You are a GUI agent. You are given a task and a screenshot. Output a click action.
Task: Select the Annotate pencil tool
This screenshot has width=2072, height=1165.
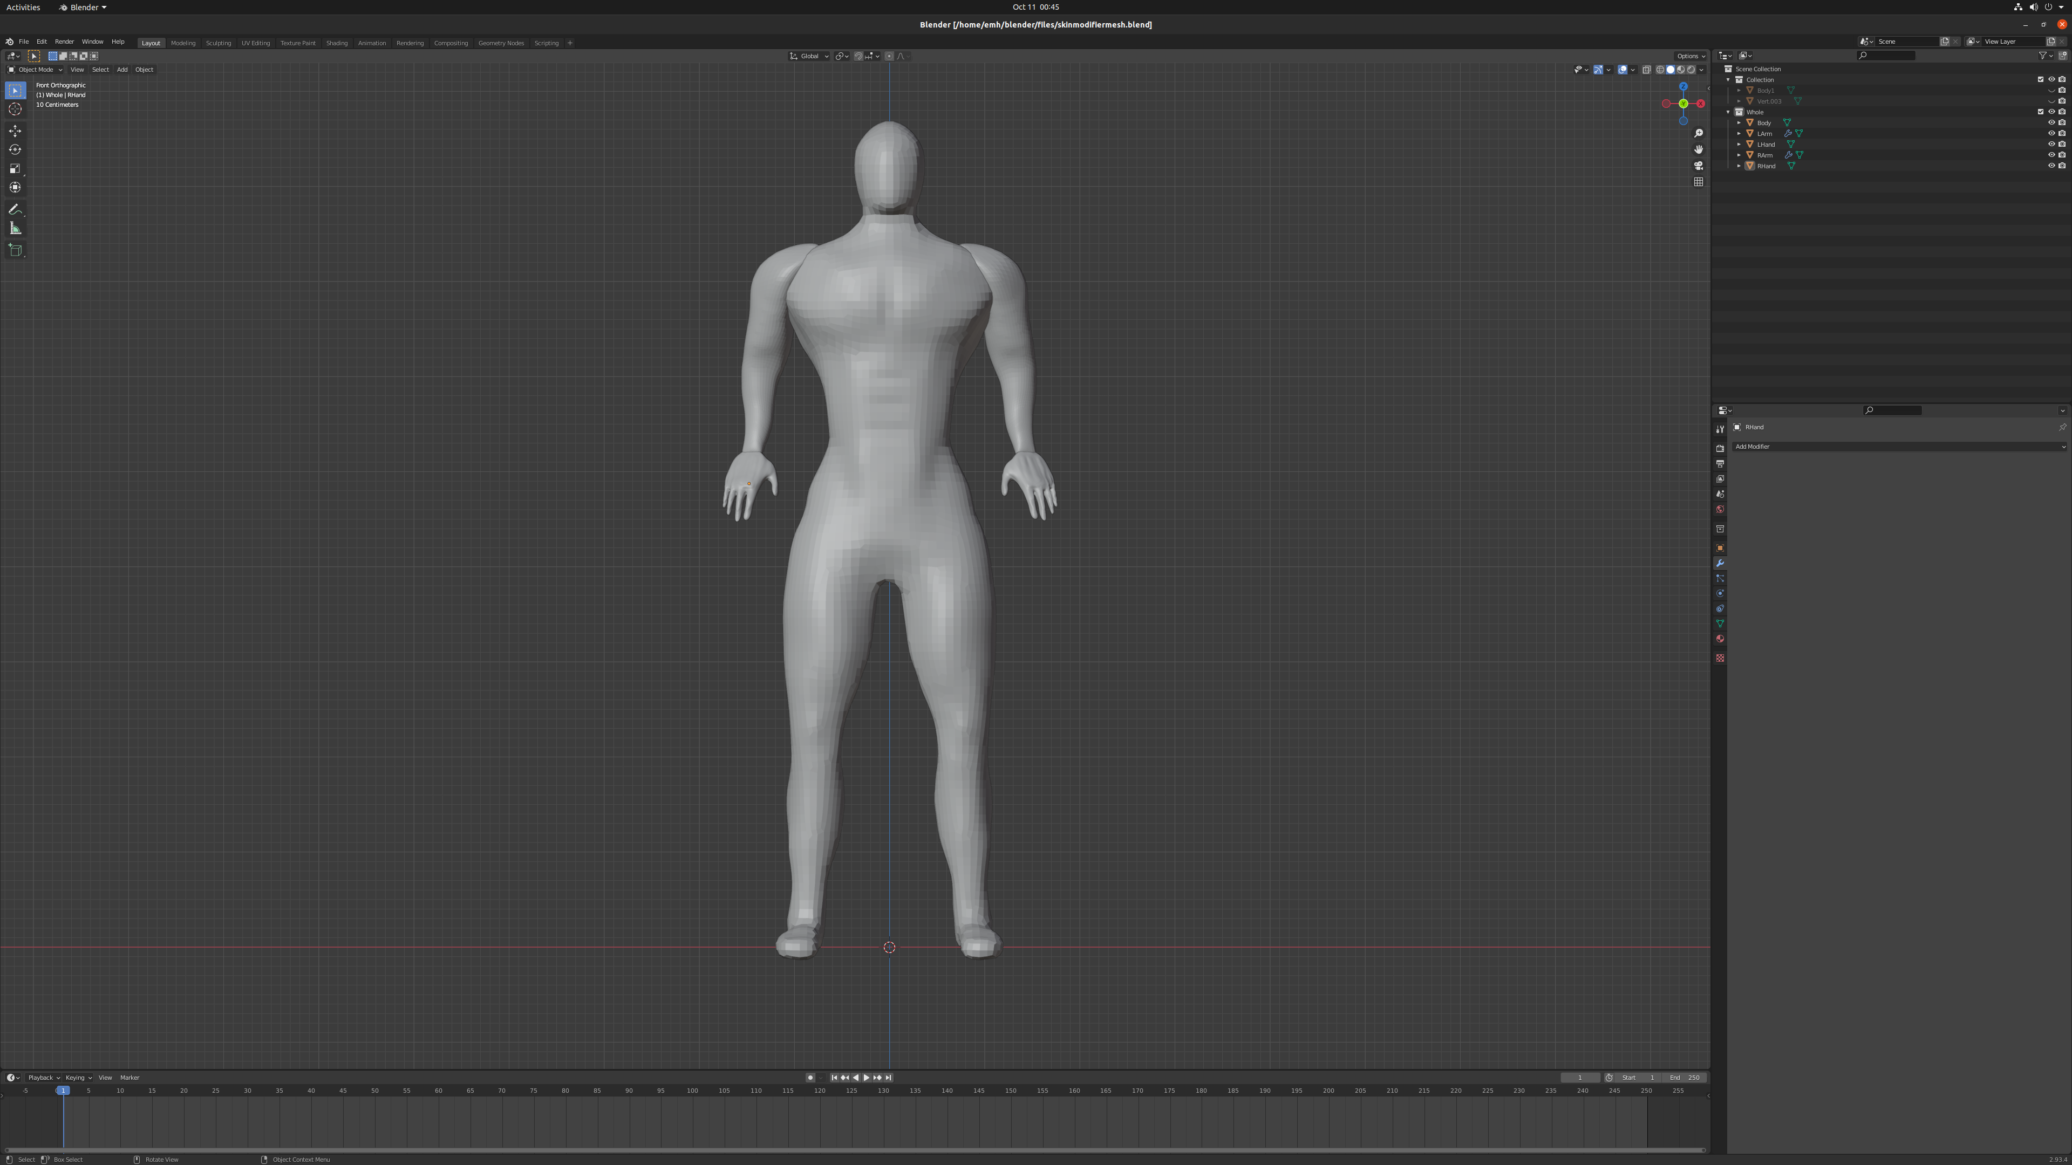[x=15, y=210]
